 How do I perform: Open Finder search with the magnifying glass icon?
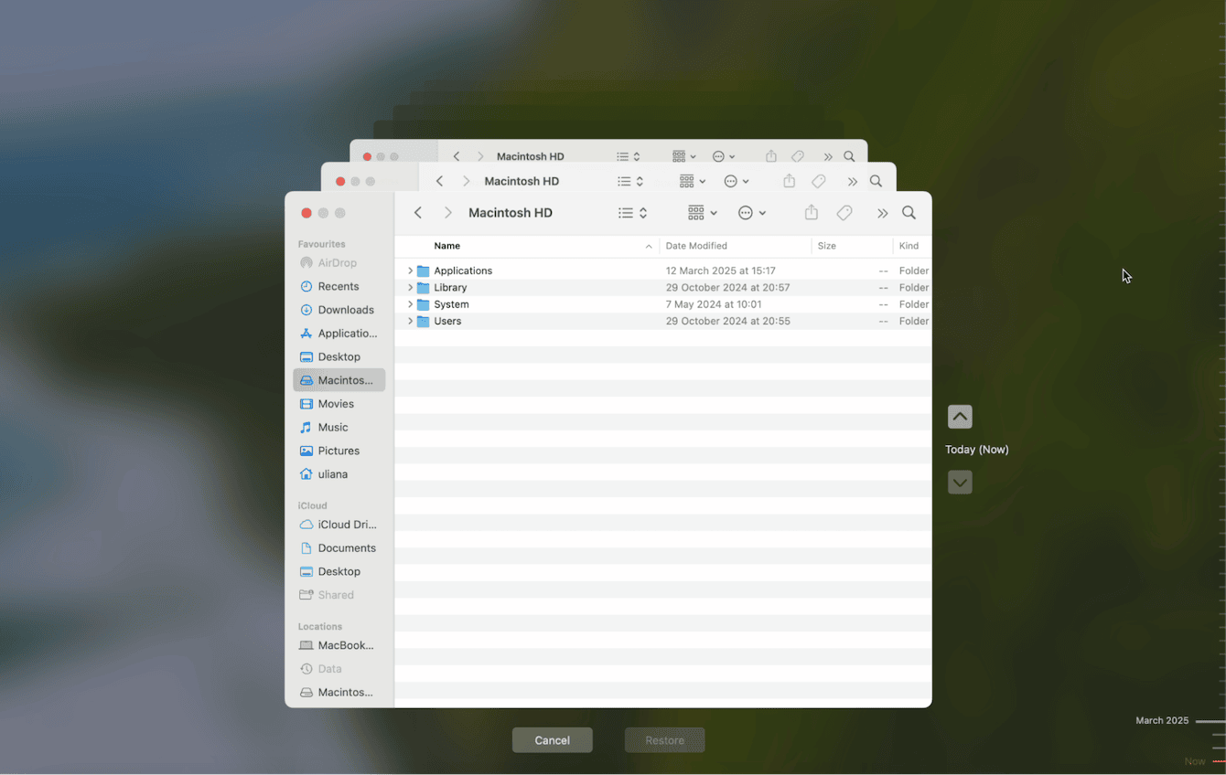(x=909, y=212)
